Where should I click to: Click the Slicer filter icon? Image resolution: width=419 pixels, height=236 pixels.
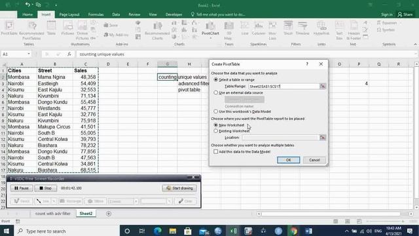(x=288, y=28)
